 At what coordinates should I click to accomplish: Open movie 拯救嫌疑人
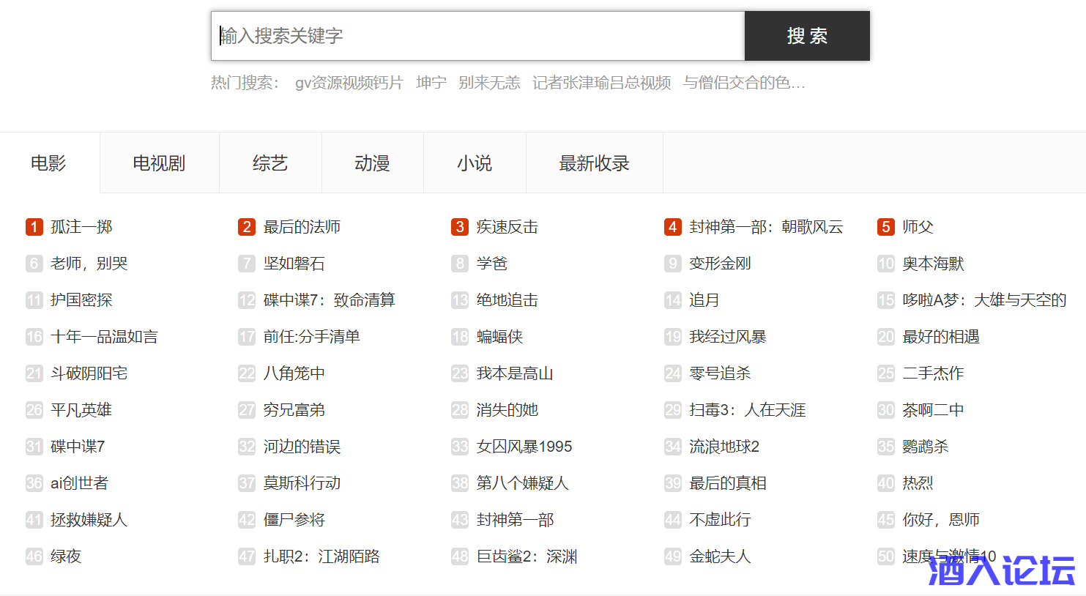tap(89, 520)
